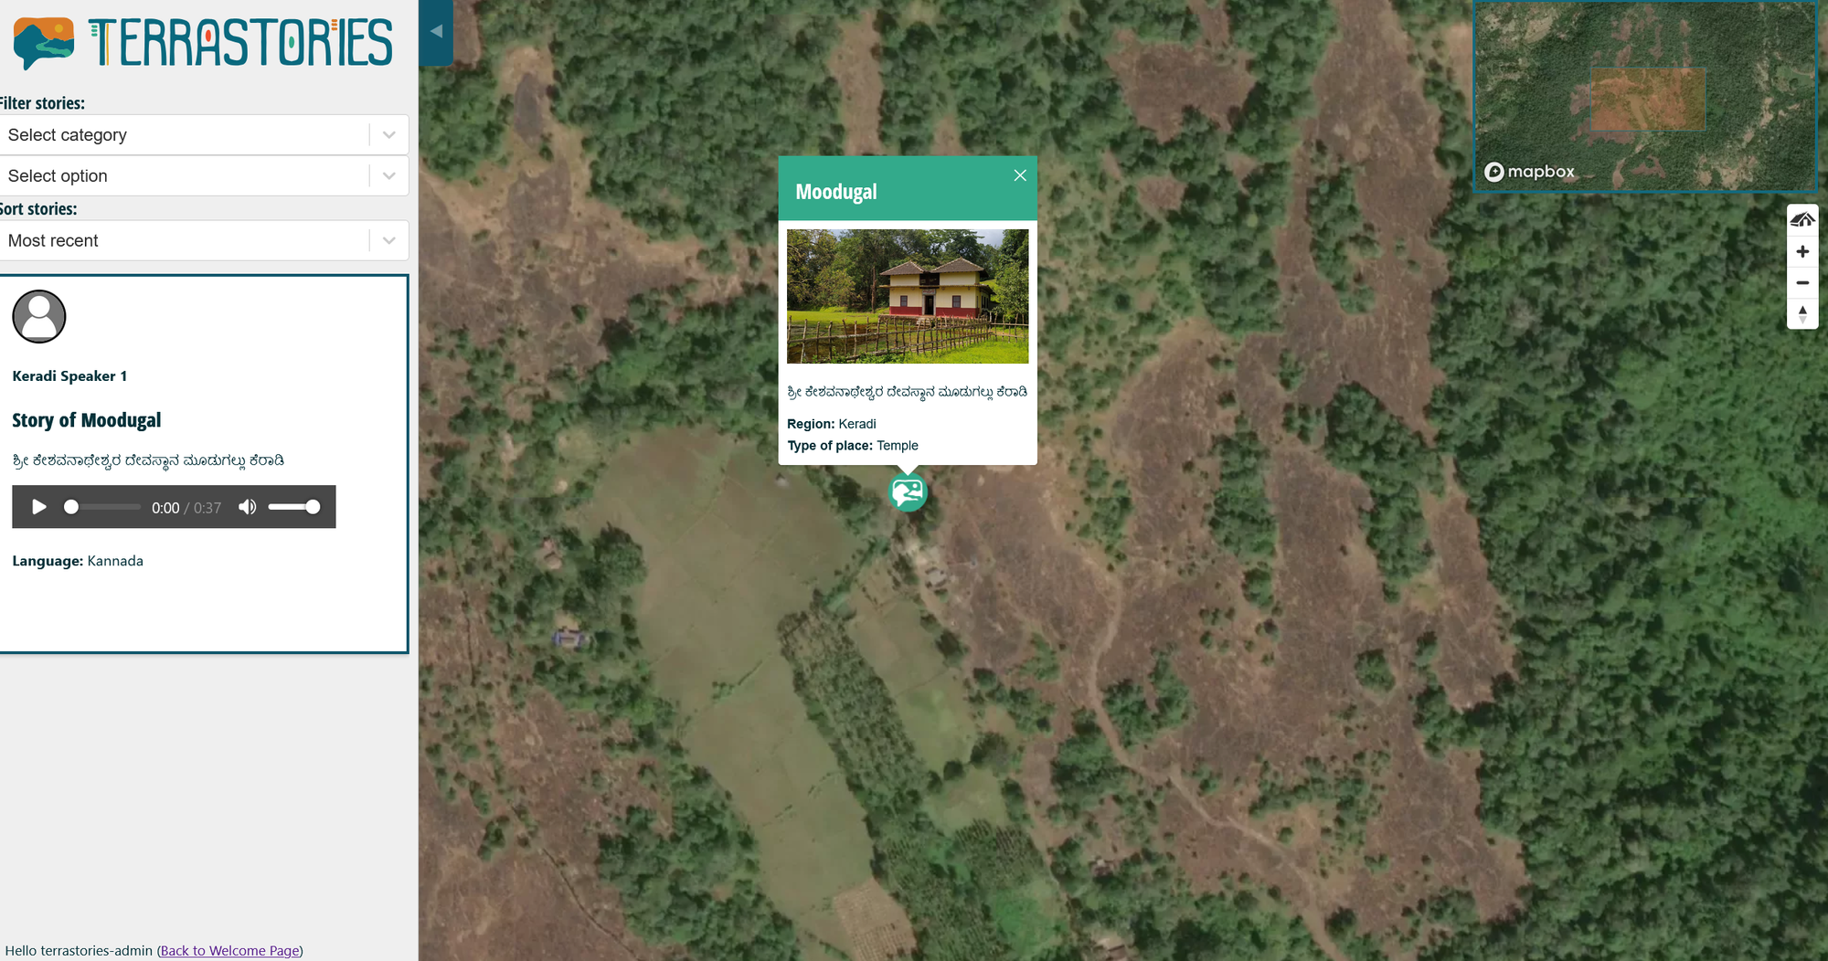Click the Terrastories logo icon
The width and height of the screenshot is (1828, 961).
(44, 43)
